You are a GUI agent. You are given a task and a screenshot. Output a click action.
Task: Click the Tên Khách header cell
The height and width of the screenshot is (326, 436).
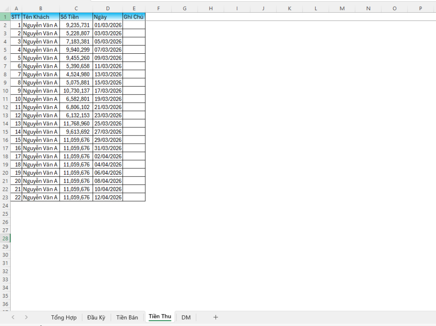tap(40, 17)
